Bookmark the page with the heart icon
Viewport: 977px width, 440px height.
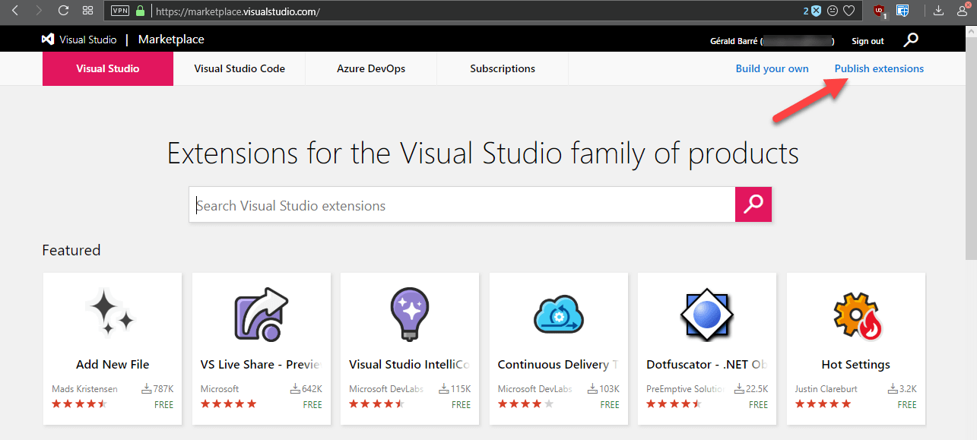point(849,11)
